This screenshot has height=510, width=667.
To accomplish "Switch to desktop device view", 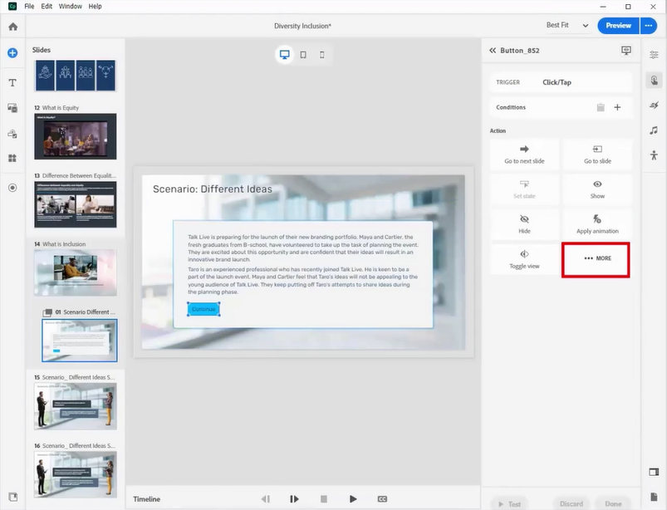I will tap(285, 55).
